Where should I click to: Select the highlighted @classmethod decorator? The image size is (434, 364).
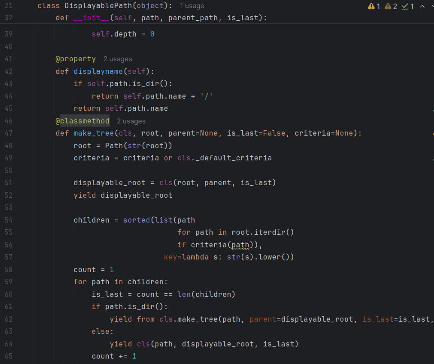coord(83,121)
